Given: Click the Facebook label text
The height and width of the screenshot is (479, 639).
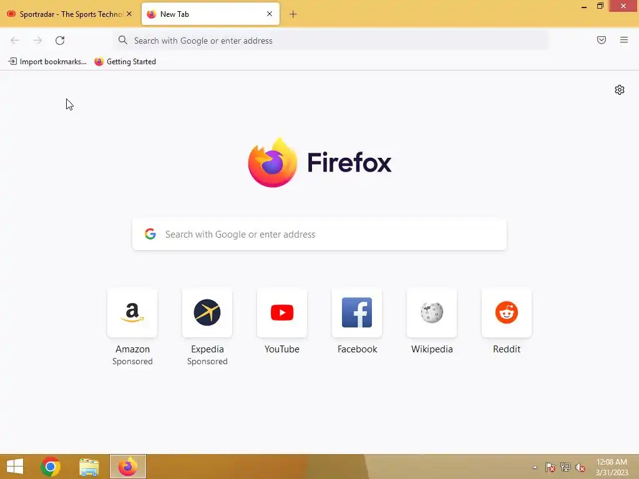Looking at the screenshot, I should tap(358, 349).
